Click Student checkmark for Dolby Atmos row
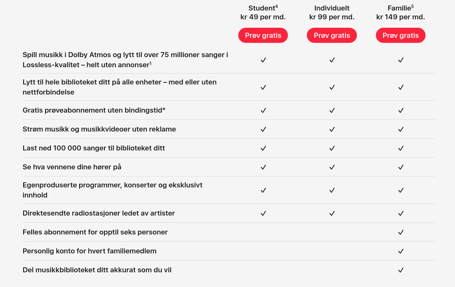455x287 pixels. tap(263, 60)
